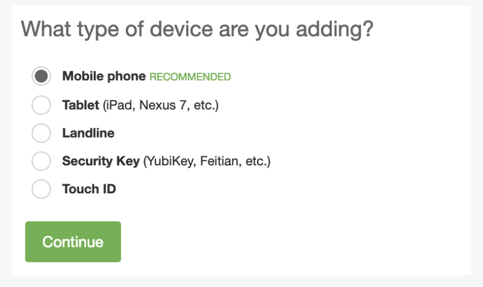This screenshot has height=287, width=483.
Task: Click the bold "Tablet" label text
Action: tap(81, 105)
